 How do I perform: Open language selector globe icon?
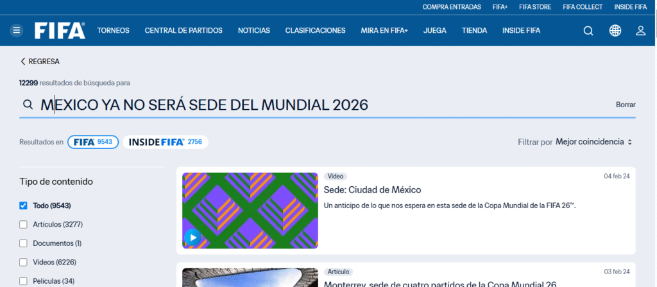(x=615, y=30)
